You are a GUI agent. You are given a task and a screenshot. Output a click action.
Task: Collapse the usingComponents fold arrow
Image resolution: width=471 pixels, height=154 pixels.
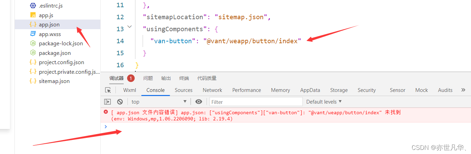pyautogui.click(x=130, y=26)
